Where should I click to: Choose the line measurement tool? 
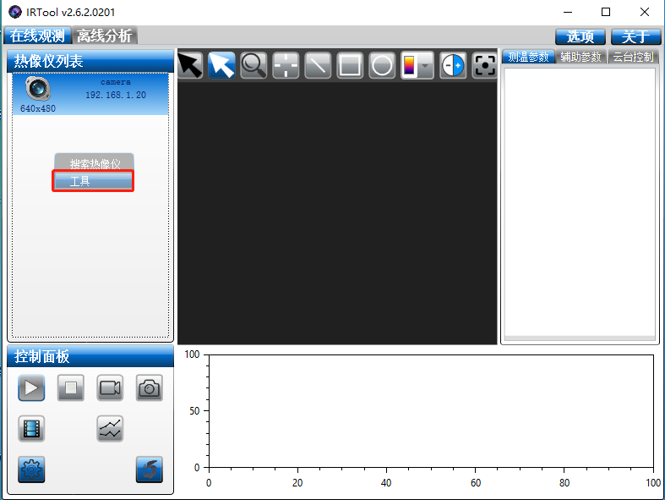pyautogui.click(x=318, y=65)
